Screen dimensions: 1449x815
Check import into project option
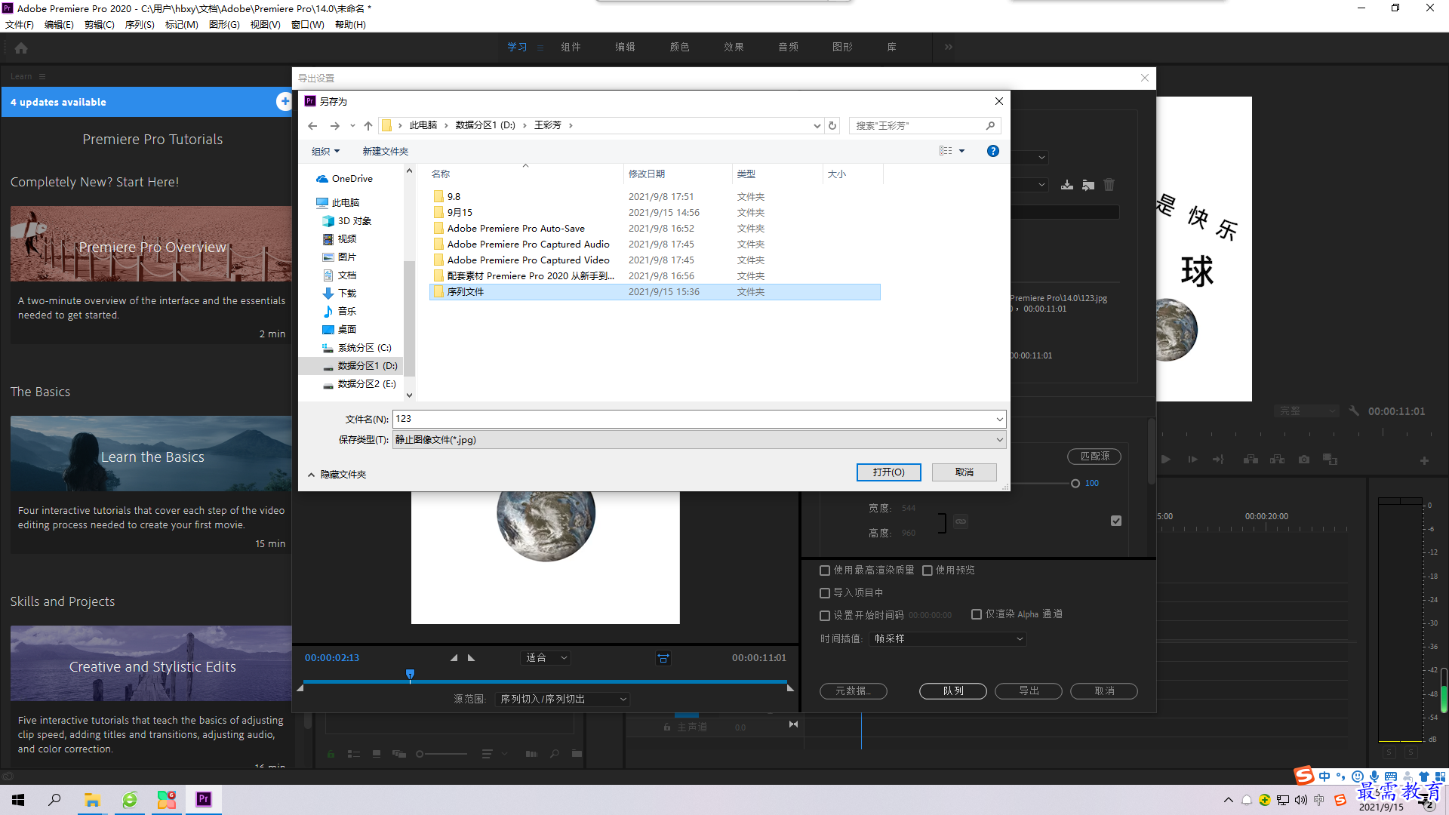tap(825, 593)
